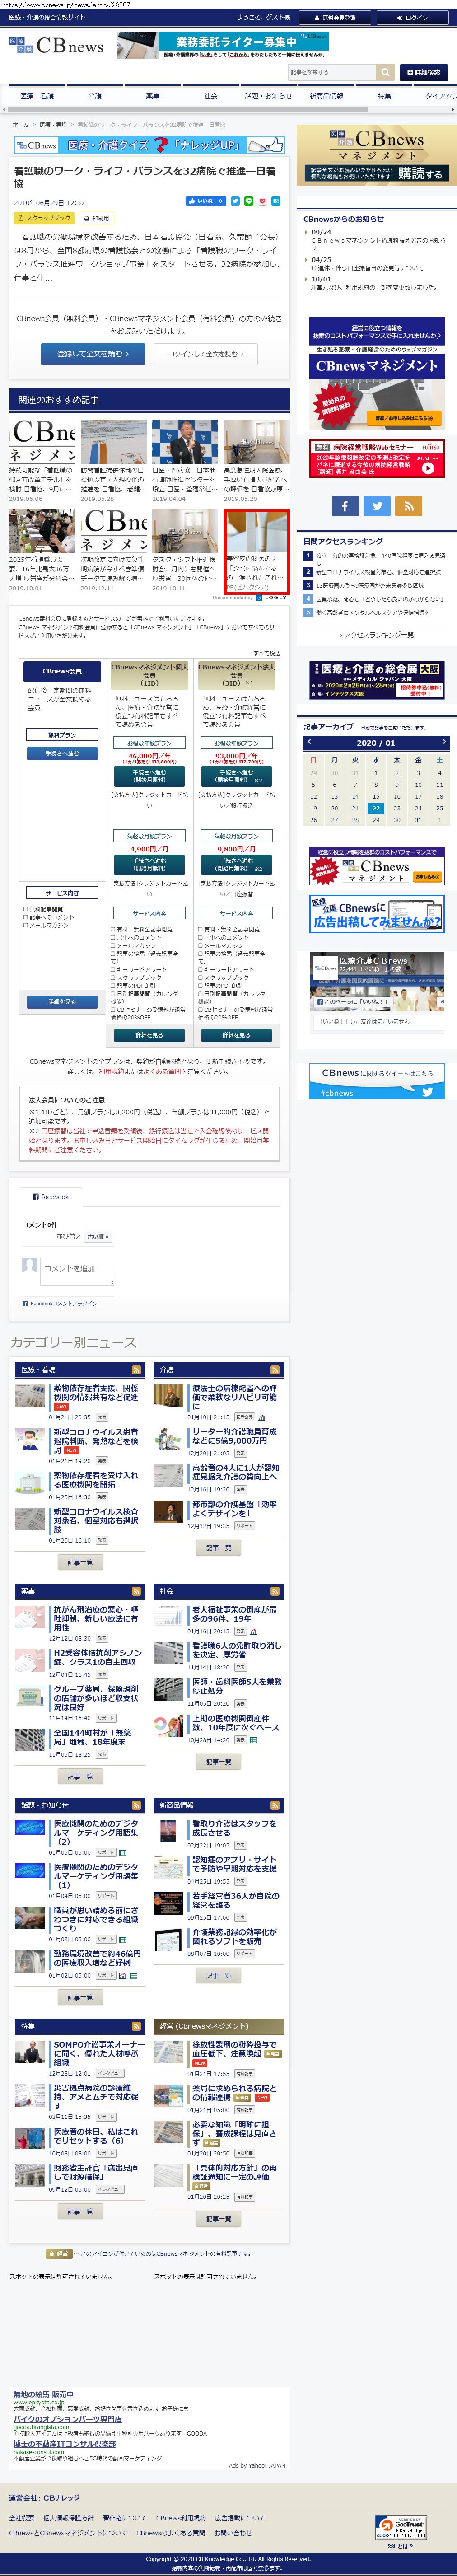The width and height of the screenshot is (457, 2576).
Task: Click RSS icon for 社会 category
Action: coord(274,1591)
